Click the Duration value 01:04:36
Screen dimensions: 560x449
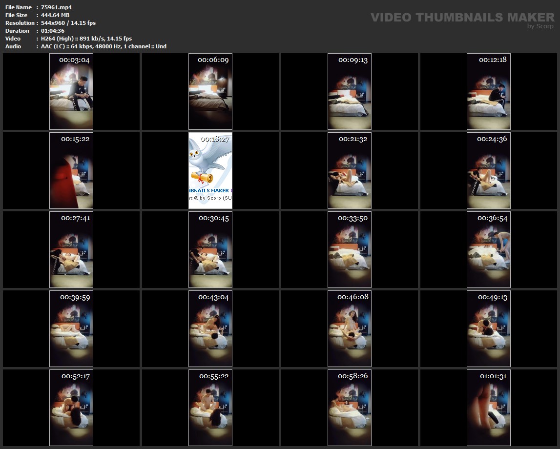pyautogui.click(x=53, y=31)
